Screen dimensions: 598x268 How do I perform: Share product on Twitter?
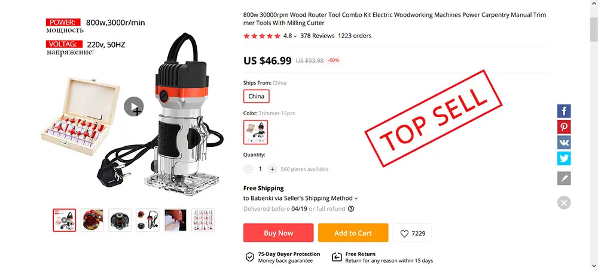coord(564,158)
